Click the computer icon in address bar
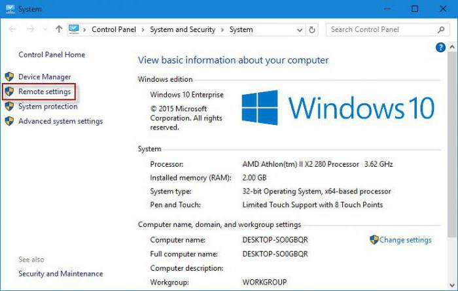Viewport: 458px width, 291px height. (x=74, y=29)
